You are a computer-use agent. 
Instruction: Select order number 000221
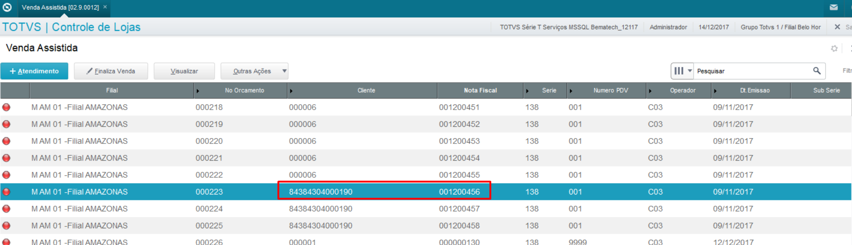click(209, 158)
